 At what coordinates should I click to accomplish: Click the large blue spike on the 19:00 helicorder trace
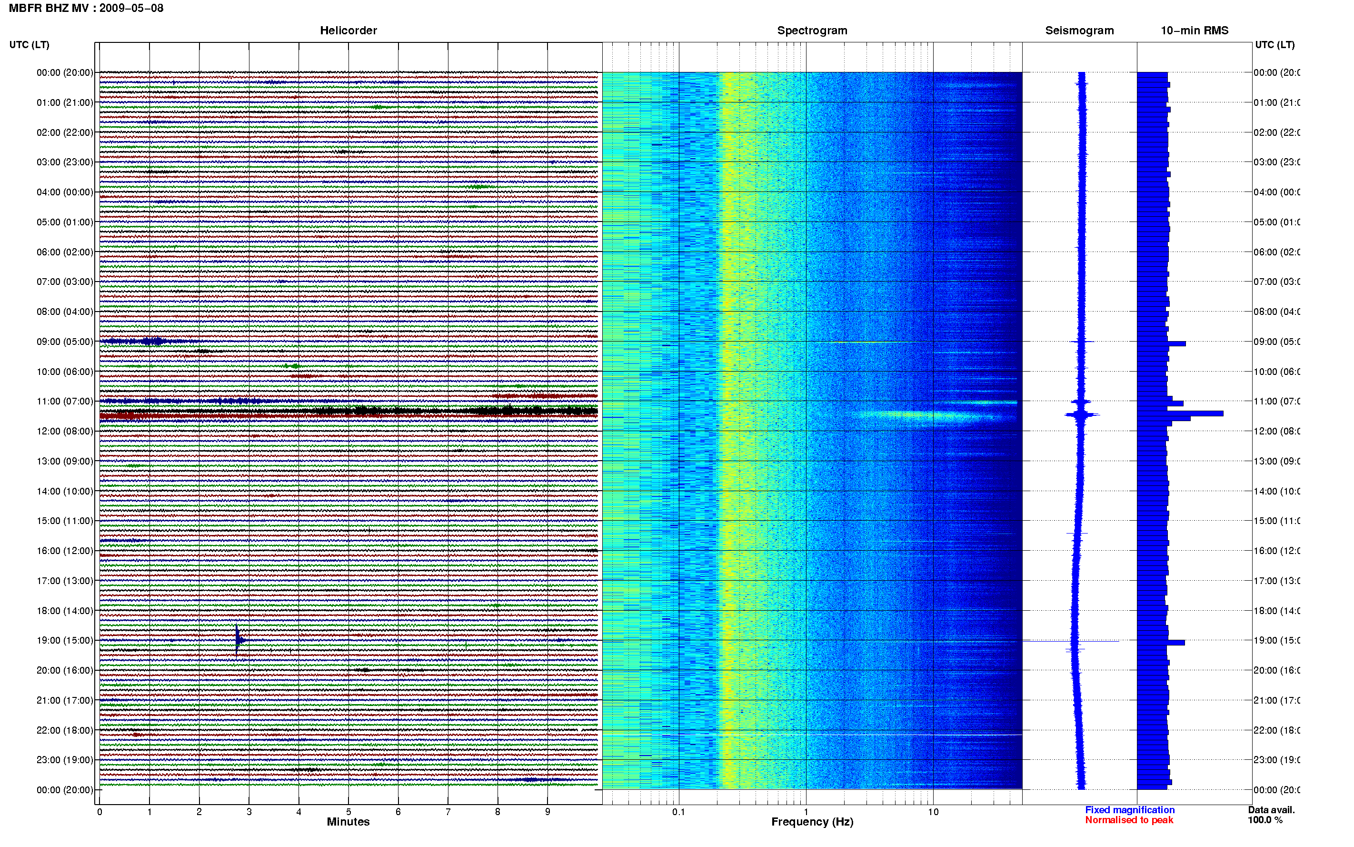pos(237,640)
